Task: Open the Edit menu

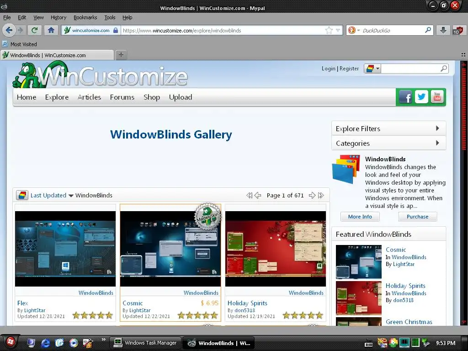Action: pos(22,17)
